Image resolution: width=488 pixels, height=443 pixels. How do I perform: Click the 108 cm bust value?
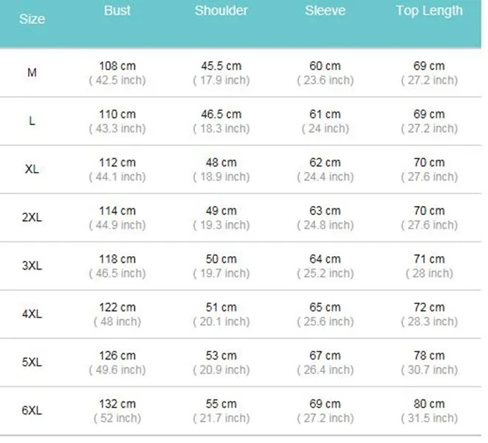(117, 66)
